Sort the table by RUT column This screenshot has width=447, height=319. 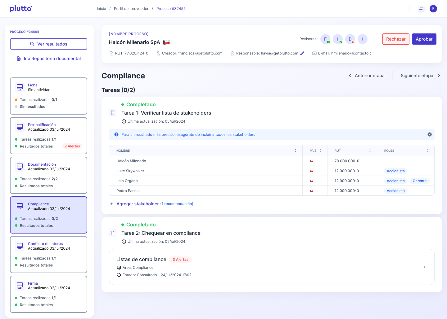tap(370, 151)
